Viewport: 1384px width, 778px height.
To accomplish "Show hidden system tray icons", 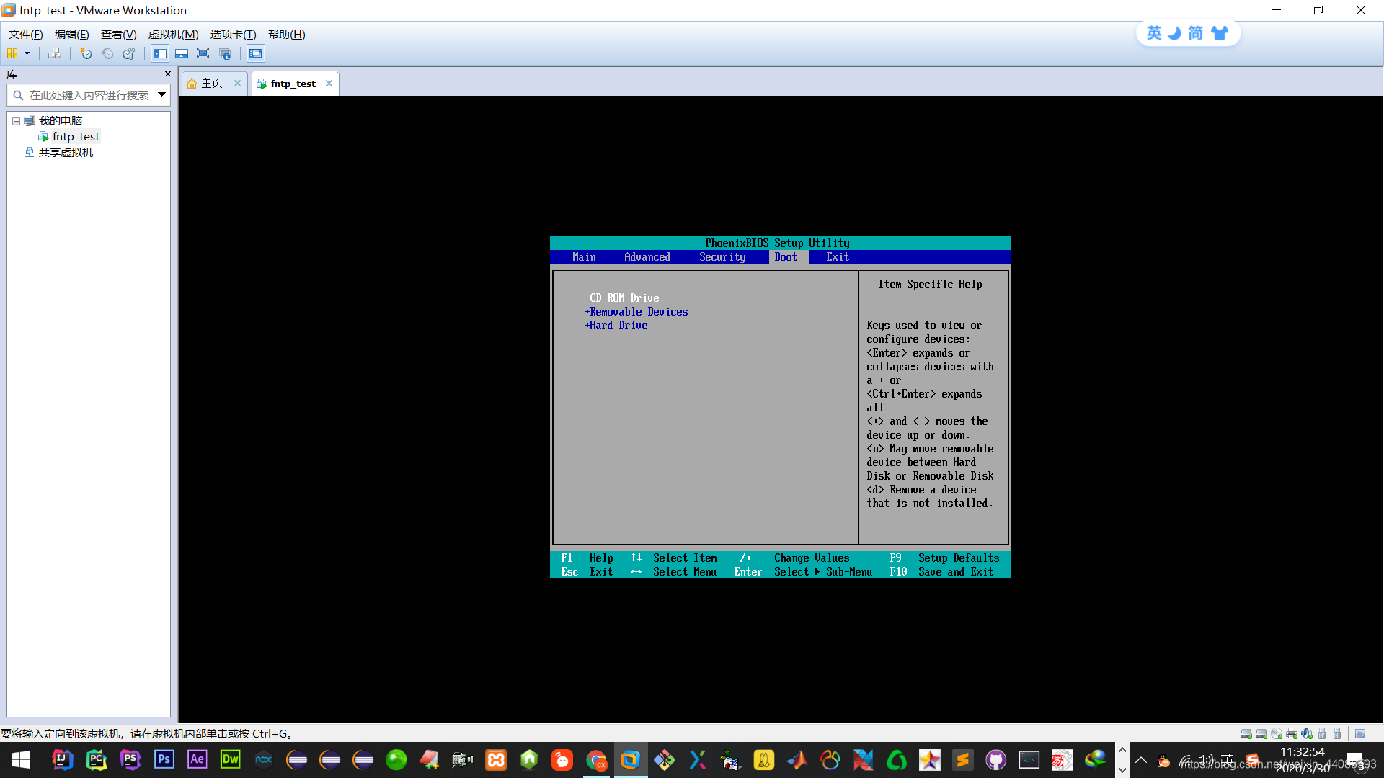I will click(1141, 760).
